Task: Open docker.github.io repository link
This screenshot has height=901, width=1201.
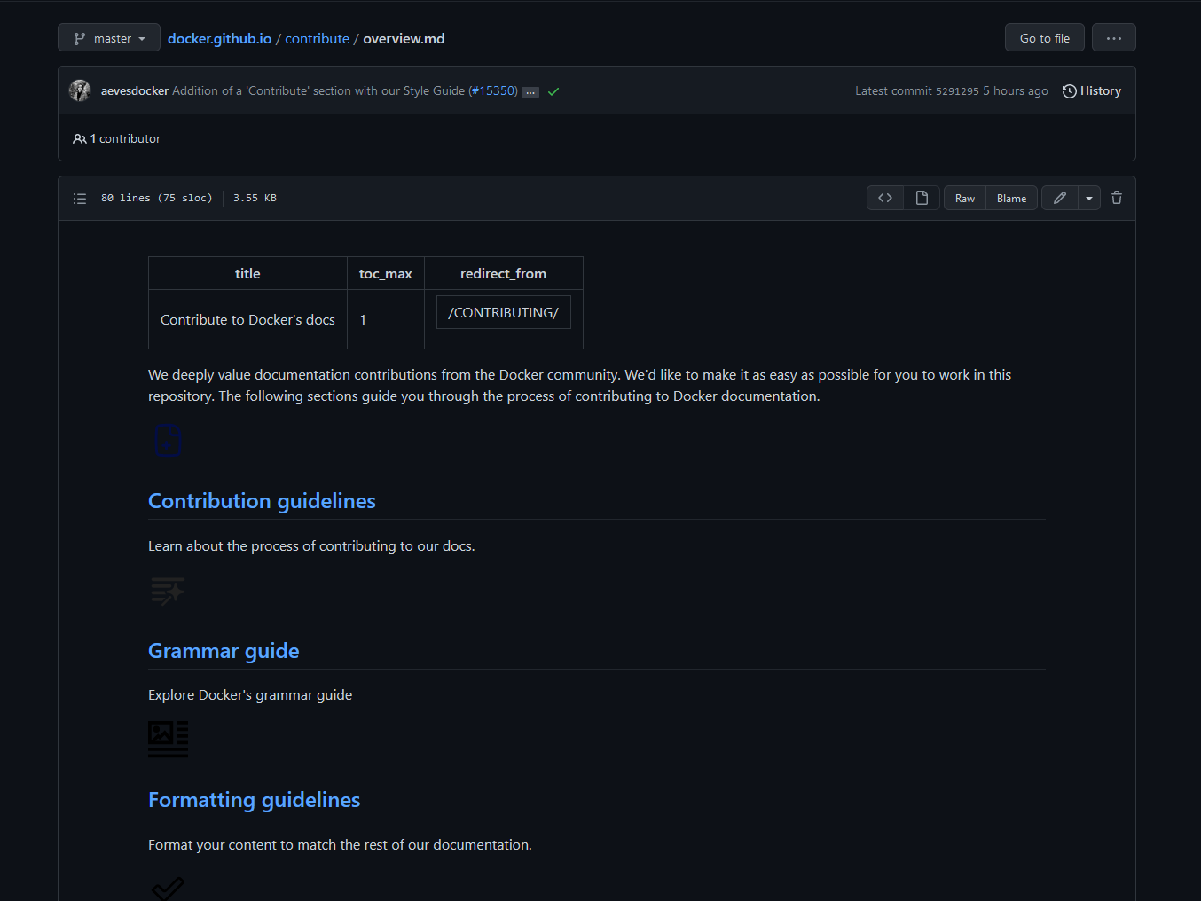Action: click(x=219, y=38)
